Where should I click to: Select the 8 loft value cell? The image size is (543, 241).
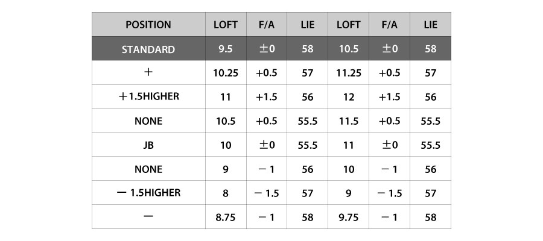(226, 193)
